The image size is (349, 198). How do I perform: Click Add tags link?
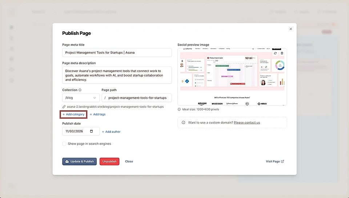(97, 114)
